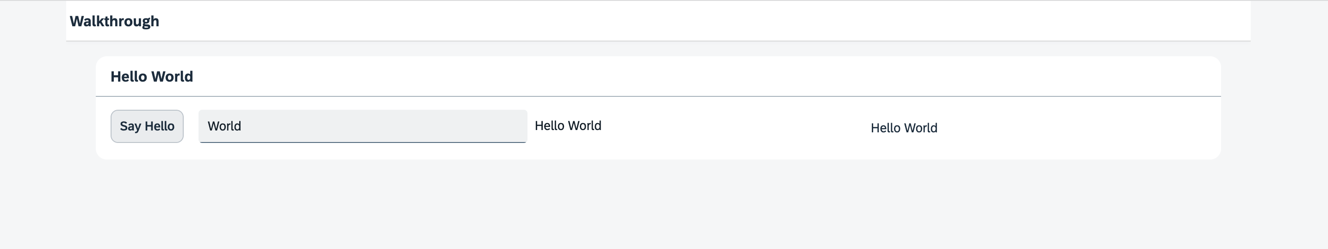Click the Walkthrough page title

pos(114,21)
